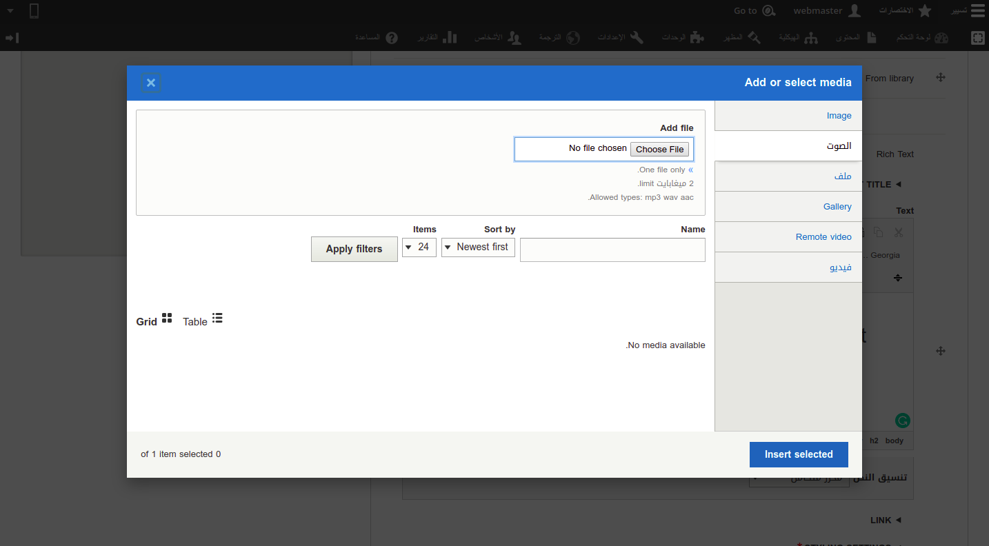Open the Items 24 per page dropdown
Screen dimensions: 989x546
coord(419,247)
